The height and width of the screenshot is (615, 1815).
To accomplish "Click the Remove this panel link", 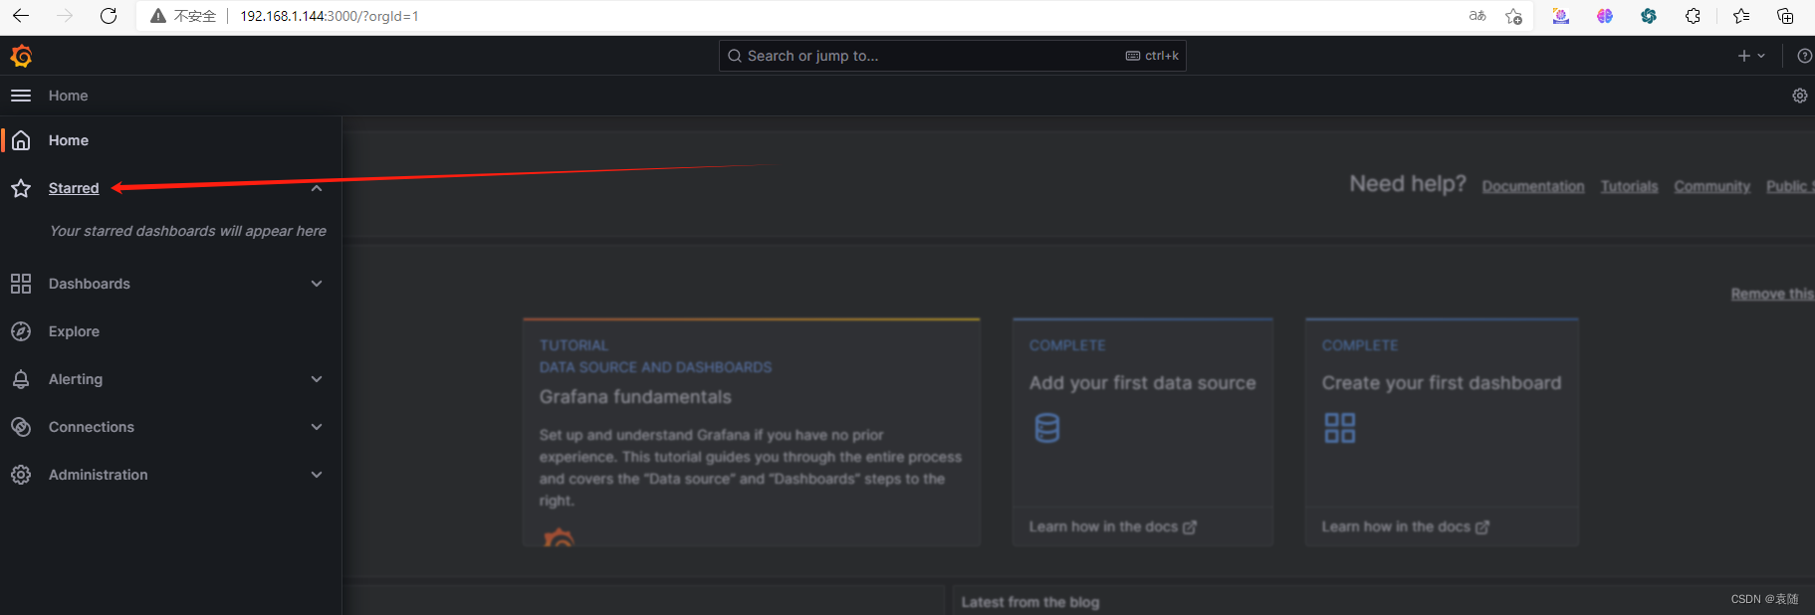I will point(1772,294).
